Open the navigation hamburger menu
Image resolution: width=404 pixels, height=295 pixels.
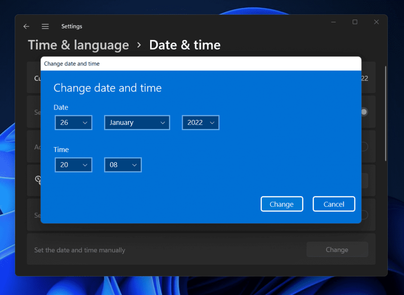pyautogui.click(x=45, y=26)
